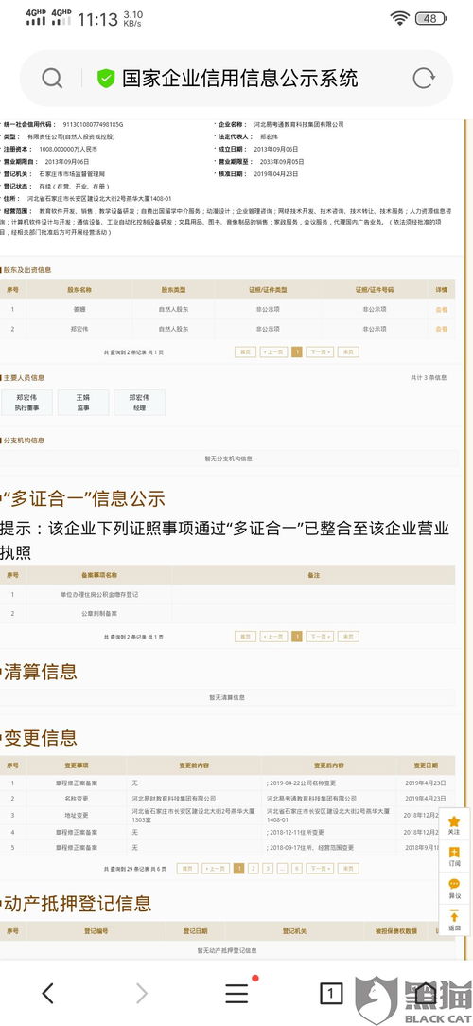Click legal representative name 郑宏伟 at top

(270, 136)
